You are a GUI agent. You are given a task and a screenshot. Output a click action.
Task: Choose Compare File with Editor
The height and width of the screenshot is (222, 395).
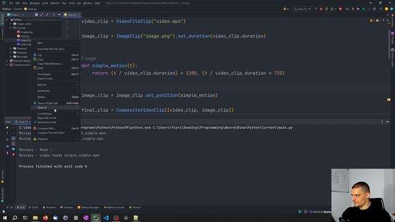coord(56,133)
